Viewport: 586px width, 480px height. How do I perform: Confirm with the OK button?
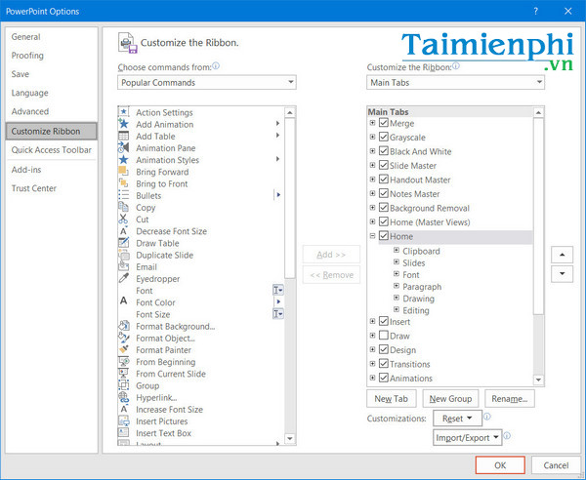click(500, 465)
